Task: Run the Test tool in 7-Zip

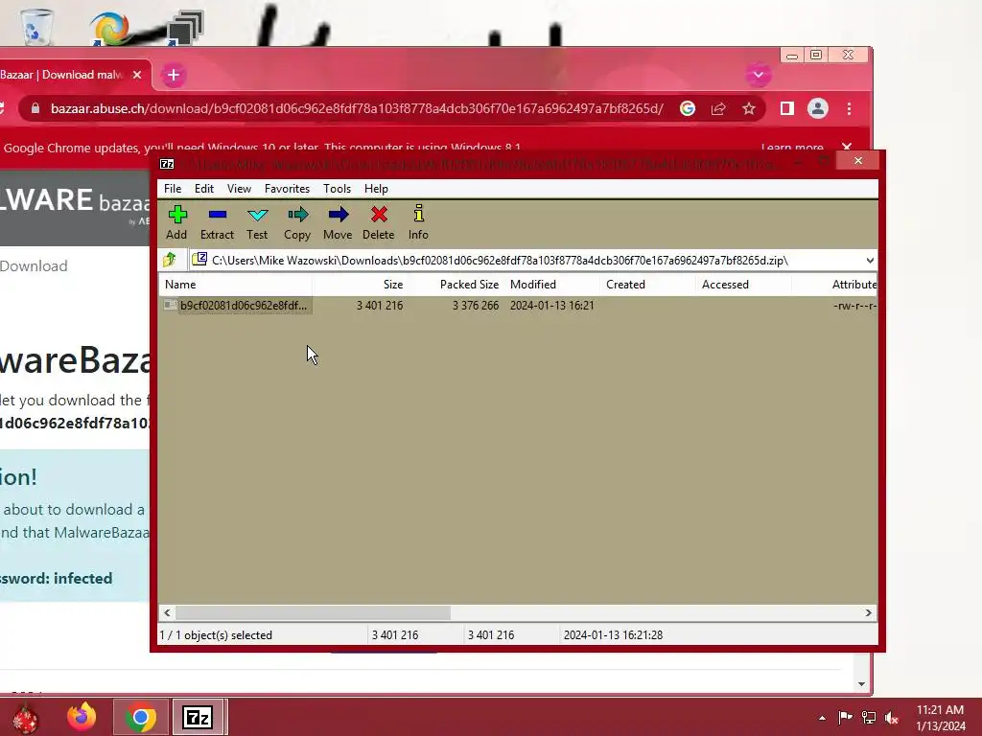Action: [257, 222]
